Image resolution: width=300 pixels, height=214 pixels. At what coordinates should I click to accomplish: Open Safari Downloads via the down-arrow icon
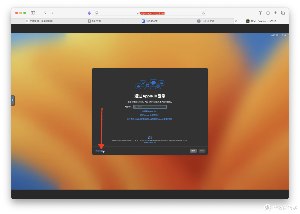[260, 13]
